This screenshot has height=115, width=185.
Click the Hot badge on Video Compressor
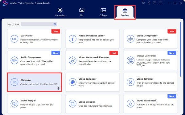pyautogui.click(x=172, y=32)
